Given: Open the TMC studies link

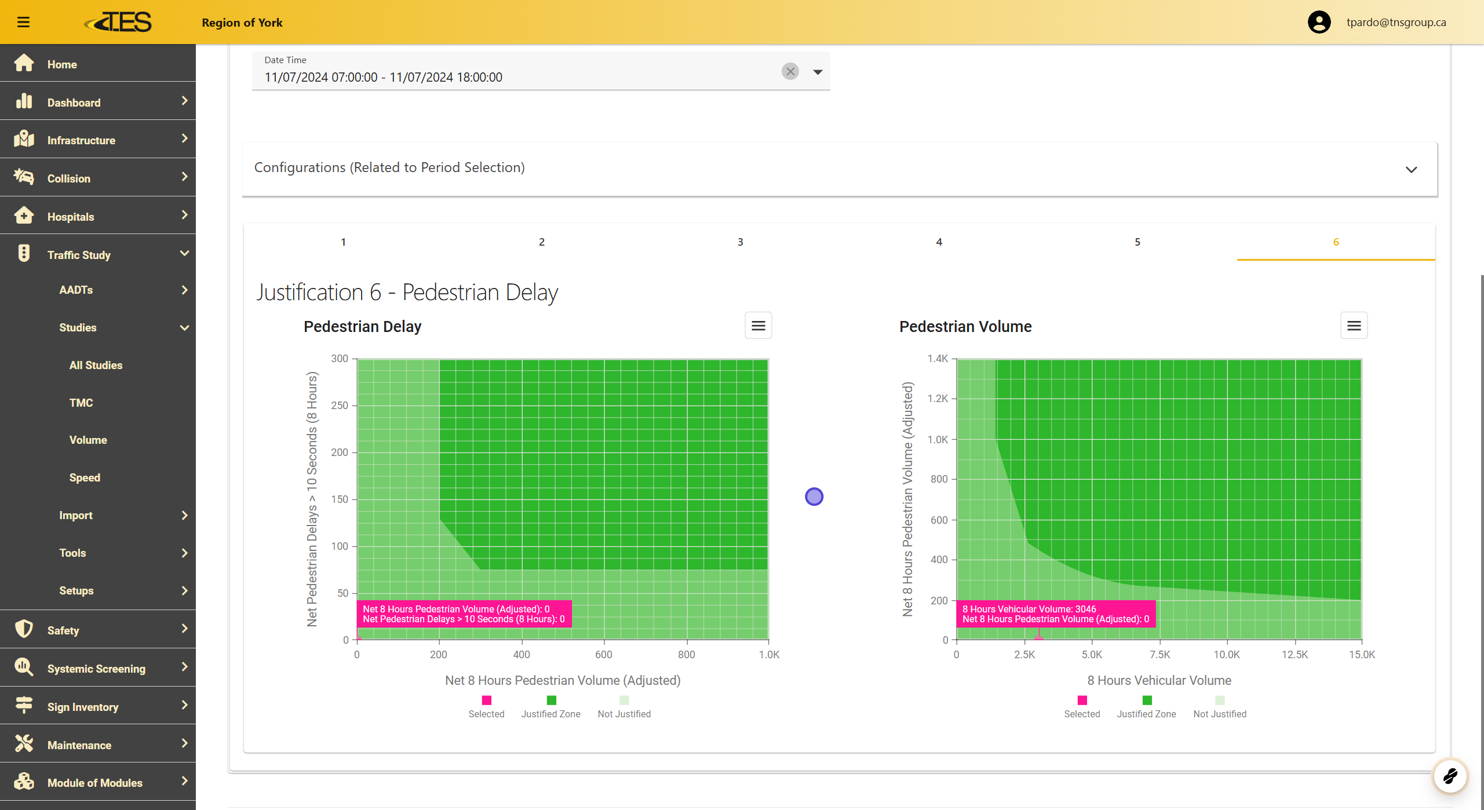Looking at the screenshot, I should coord(81,403).
